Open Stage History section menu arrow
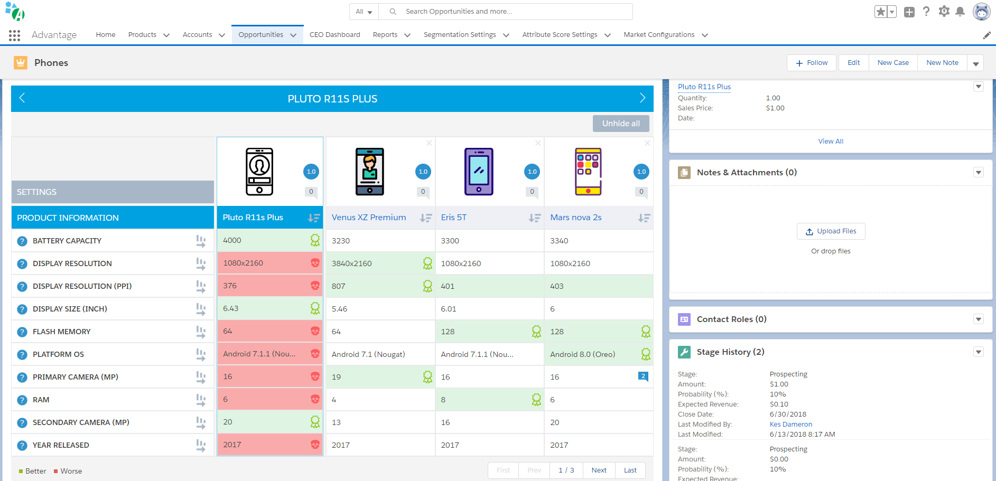The width and height of the screenshot is (996, 481). coord(979,352)
